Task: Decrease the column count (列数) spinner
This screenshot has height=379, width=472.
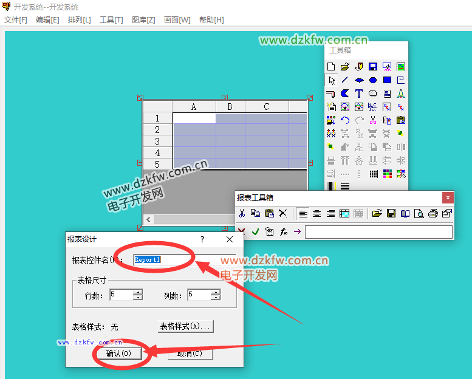Action: pos(216,298)
